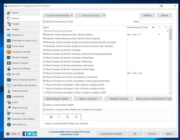Select 'Muovi Finestra nel Monitor Principale' row
The width and height of the screenshot is (180, 140).
point(106,50)
